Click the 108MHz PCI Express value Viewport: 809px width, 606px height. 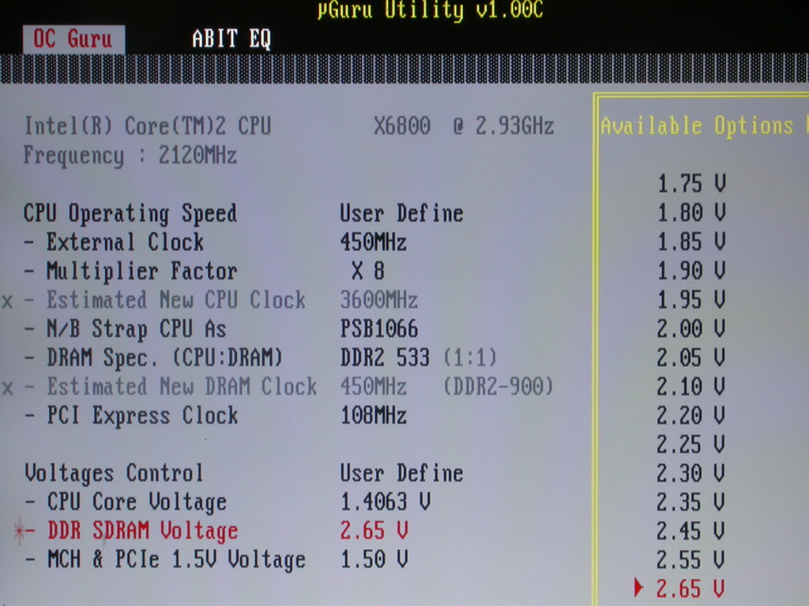(x=374, y=416)
